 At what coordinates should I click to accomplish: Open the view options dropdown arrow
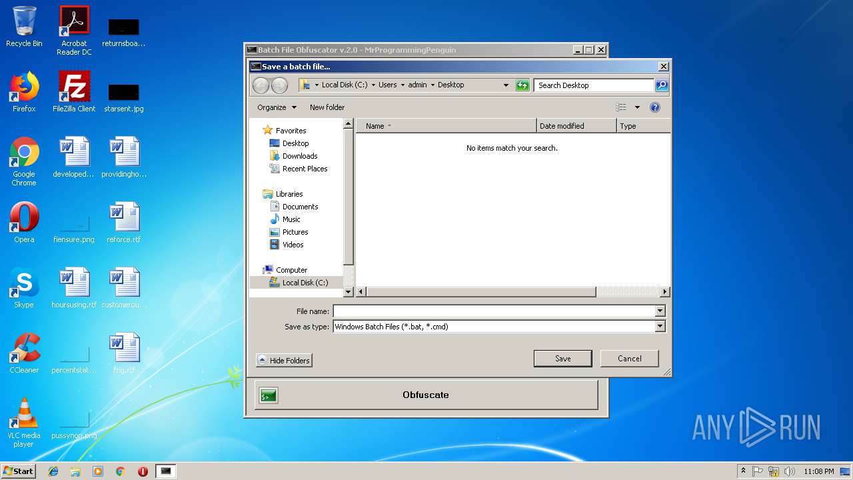[637, 107]
